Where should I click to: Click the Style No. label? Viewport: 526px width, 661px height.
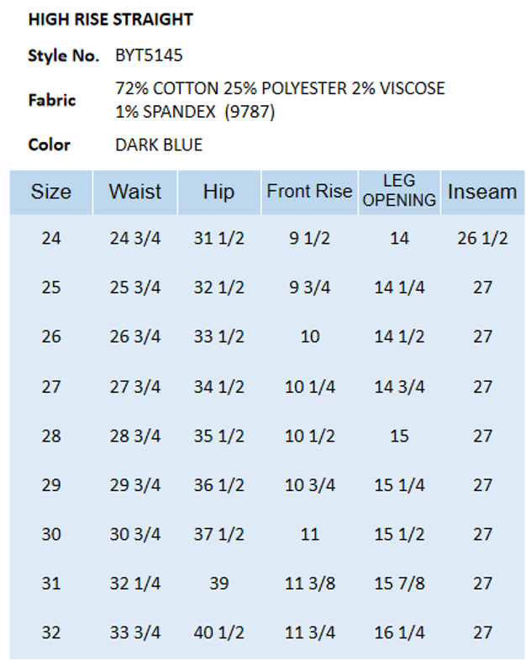[63, 56]
